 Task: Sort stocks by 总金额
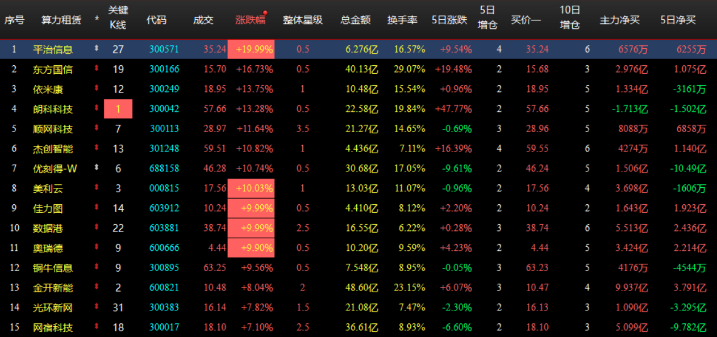356,19
